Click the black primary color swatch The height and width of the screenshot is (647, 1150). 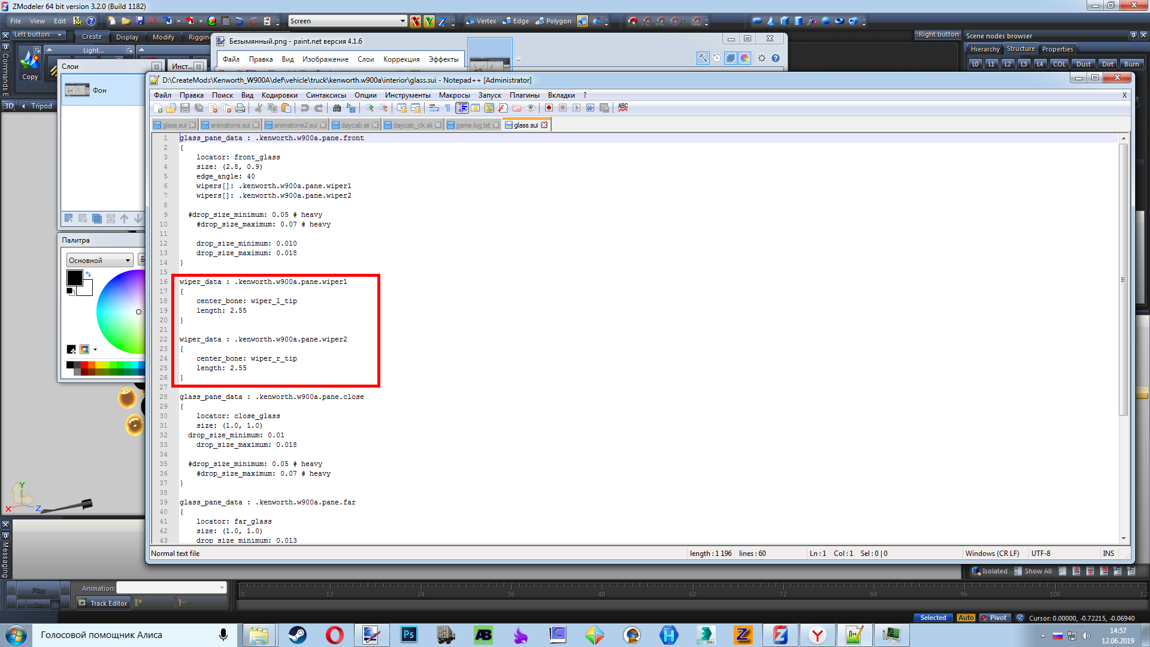click(x=75, y=278)
